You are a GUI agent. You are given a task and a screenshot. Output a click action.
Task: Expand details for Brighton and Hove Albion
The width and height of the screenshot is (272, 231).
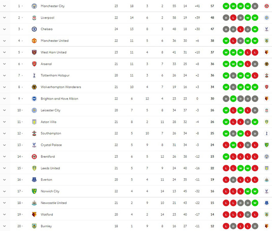(x=5, y=98)
